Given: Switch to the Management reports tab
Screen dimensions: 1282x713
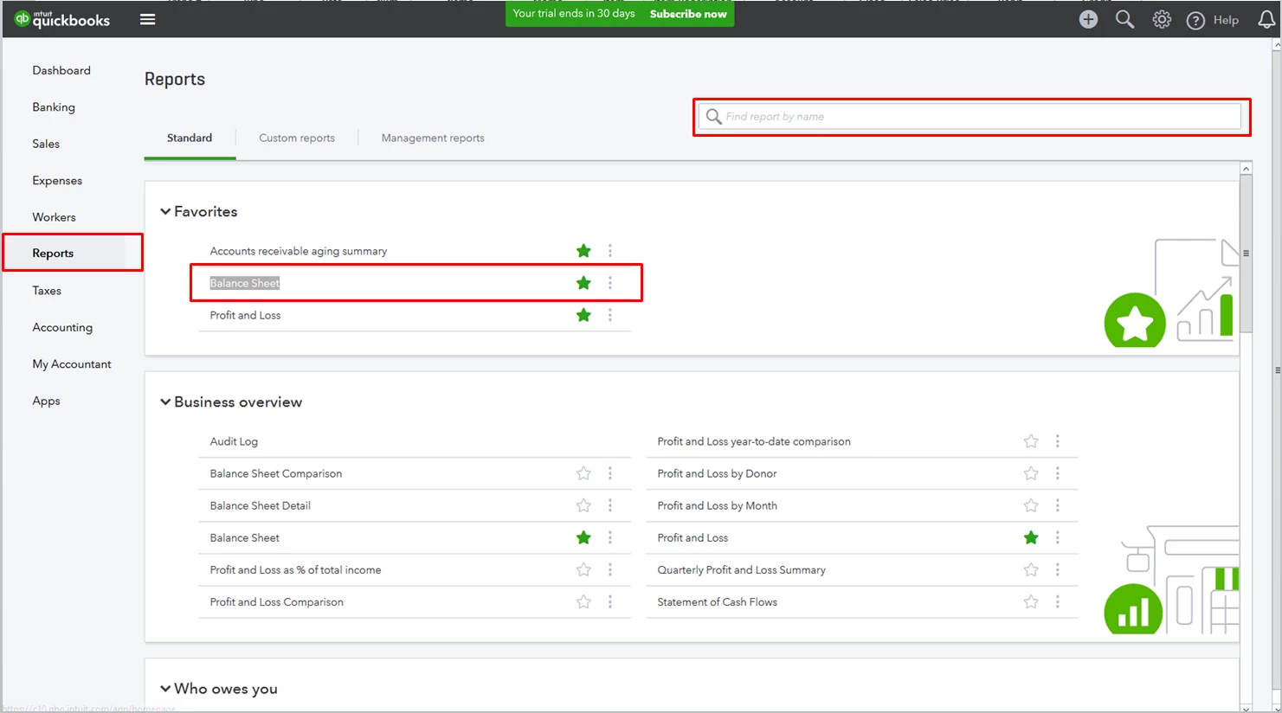Looking at the screenshot, I should tap(433, 138).
